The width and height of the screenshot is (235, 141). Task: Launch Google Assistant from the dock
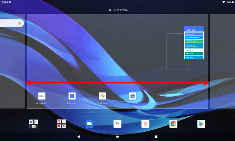pyautogui.click(x=117, y=124)
